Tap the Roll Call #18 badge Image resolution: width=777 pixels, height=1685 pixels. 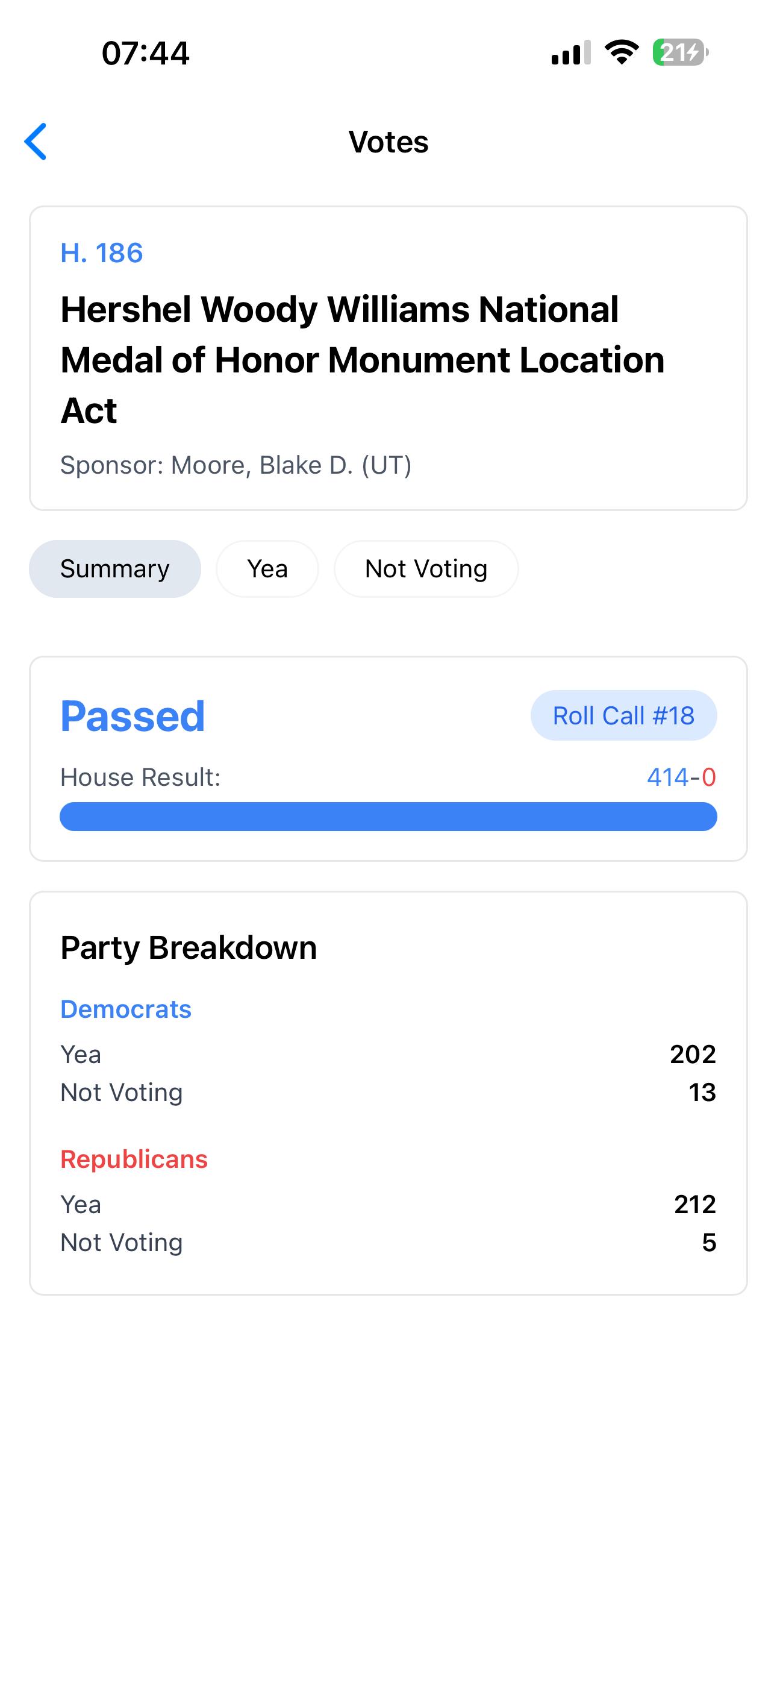[623, 715]
